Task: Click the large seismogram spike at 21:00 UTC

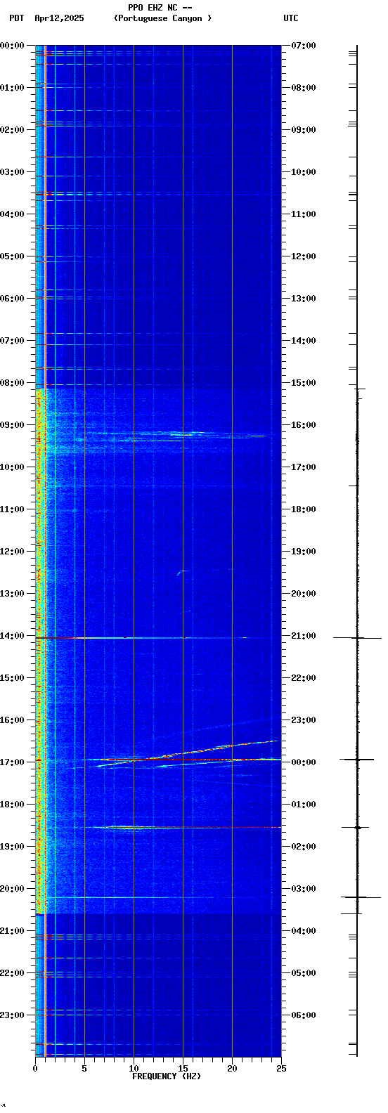Action: tap(357, 638)
